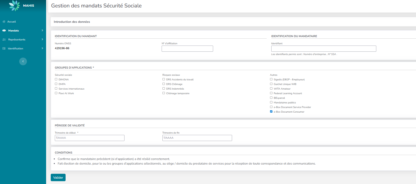Image resolution: width=416 pixels, height=184 pixels.
Task: Check the DIMONA checkbox
Action: pos(56,79)
